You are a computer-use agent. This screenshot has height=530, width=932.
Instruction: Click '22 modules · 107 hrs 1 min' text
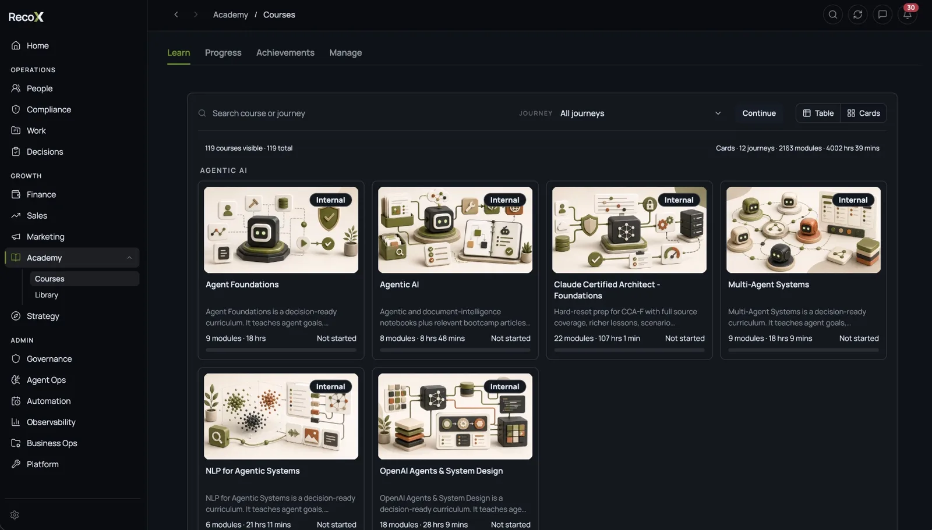[x=597, y=339]
